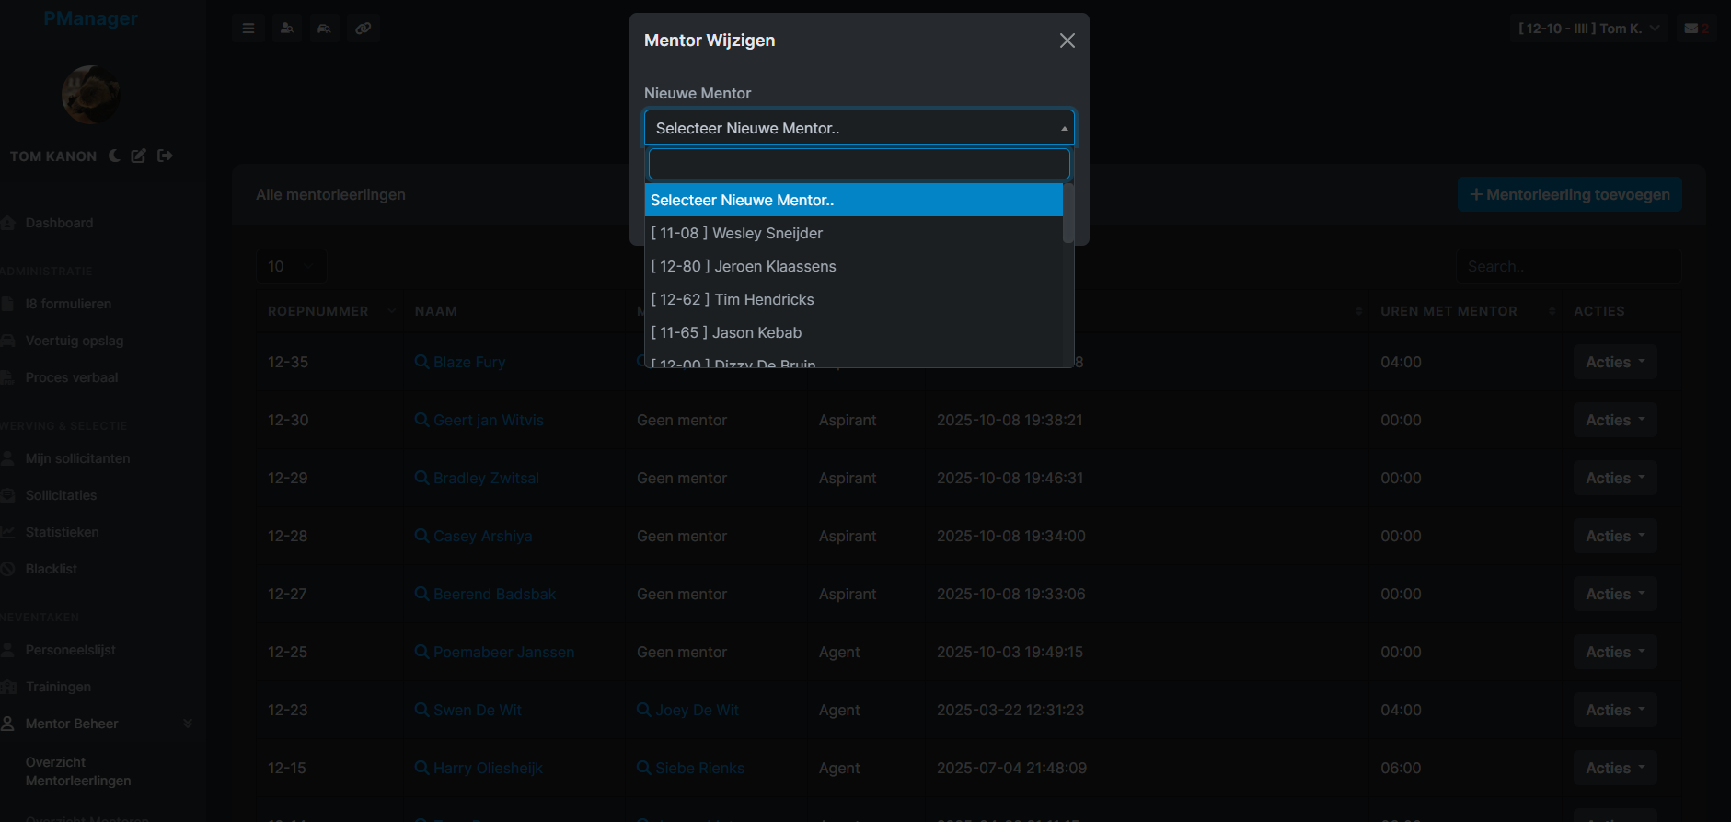This screenshot has height=822, width=1731.
Task: View Geert jan Witvis profile link
Action: (479, 420)
